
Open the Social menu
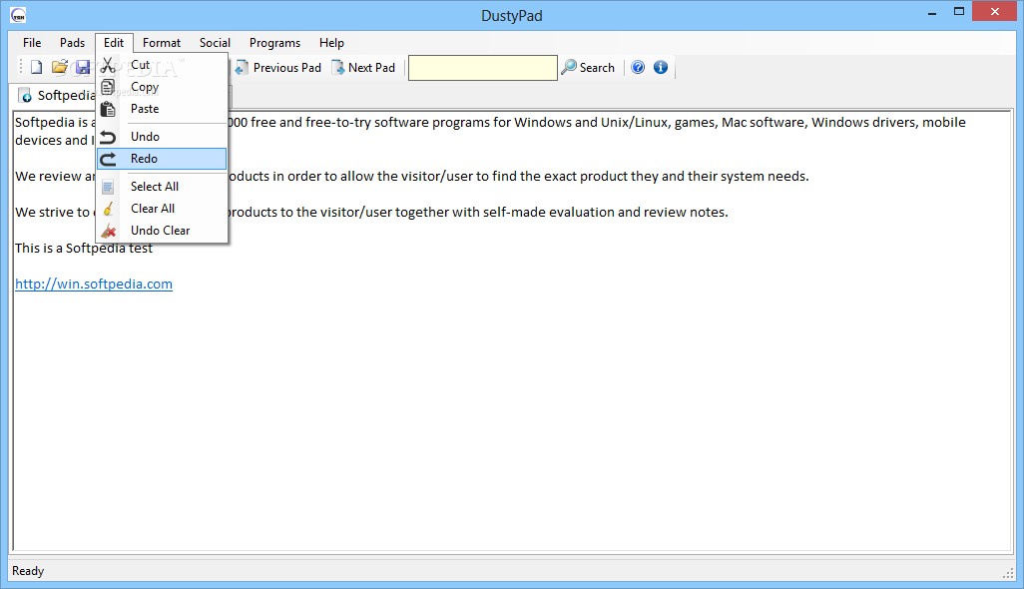[x=215, y=43]
